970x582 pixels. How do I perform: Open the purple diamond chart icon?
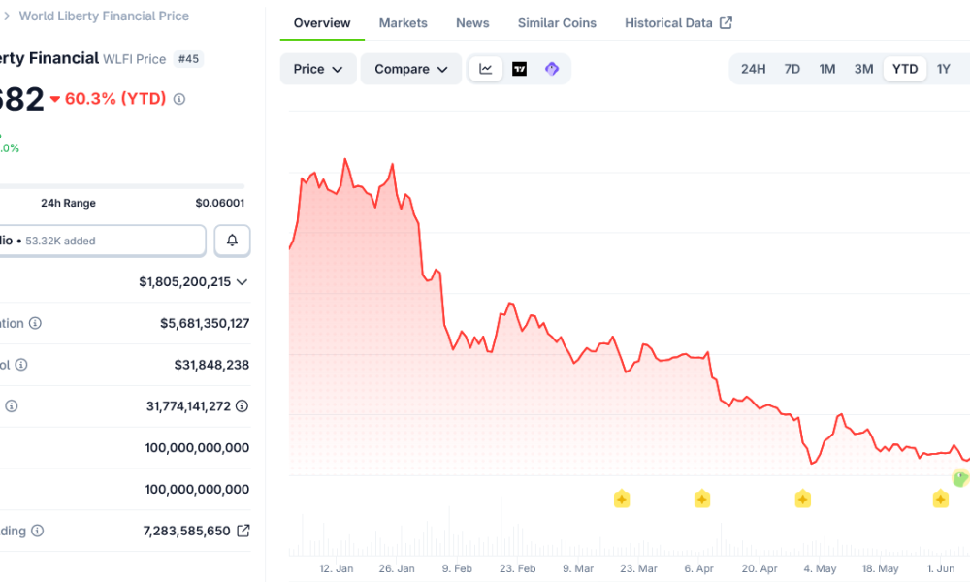pos(552,69)
